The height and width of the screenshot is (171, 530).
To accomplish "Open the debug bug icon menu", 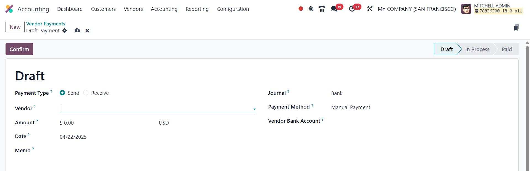I will pos(311,9).
